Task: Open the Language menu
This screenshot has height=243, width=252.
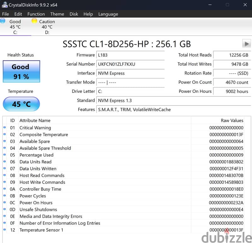Action: click(x=108, y=14)
